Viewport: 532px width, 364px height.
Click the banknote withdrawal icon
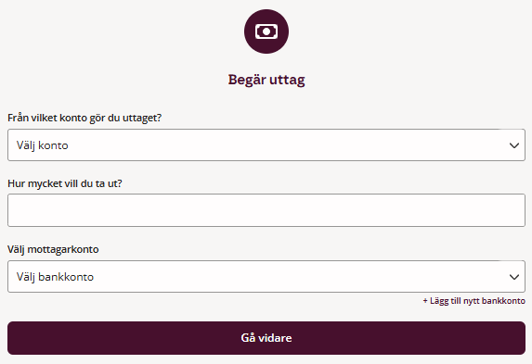[x=266, y=31]
